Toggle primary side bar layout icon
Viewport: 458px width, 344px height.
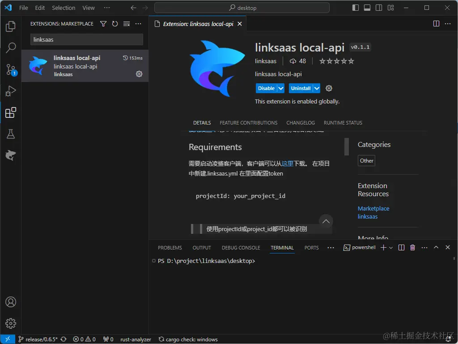click(356, 8)
